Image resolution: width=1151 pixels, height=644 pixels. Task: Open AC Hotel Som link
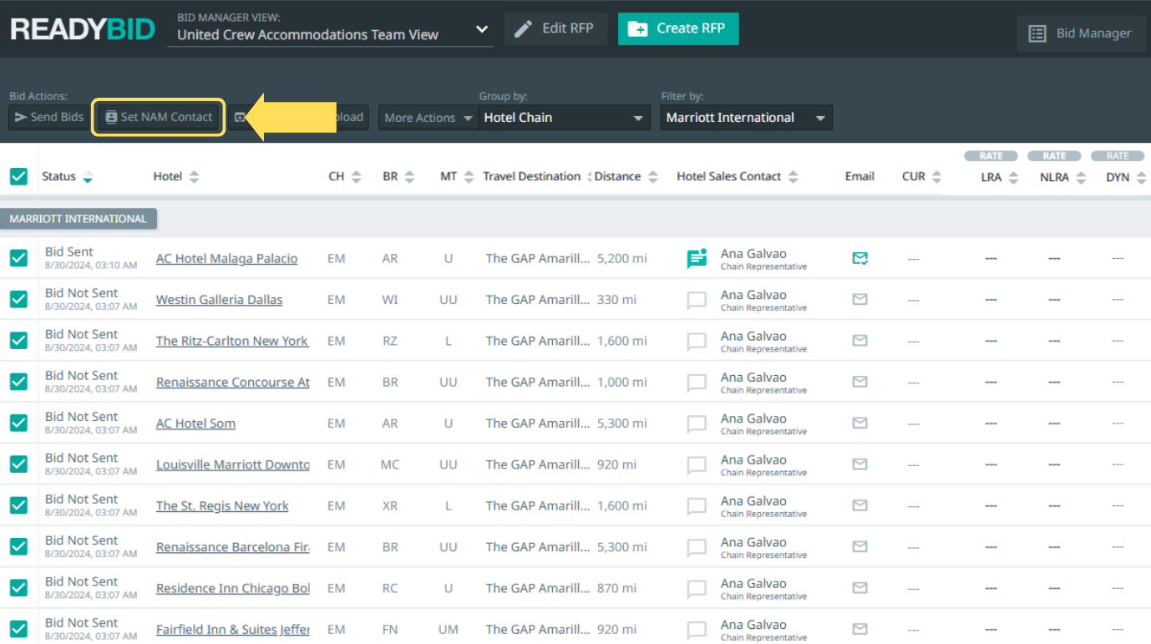(195, 423)
